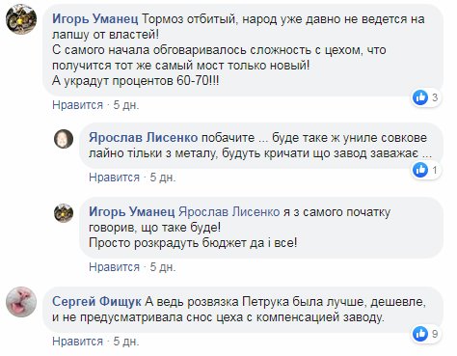The width and height of the screenshot is (457, 356).
Task: Click Нравится under Сергей Фищук's comment
Action: tap(77, 342)
